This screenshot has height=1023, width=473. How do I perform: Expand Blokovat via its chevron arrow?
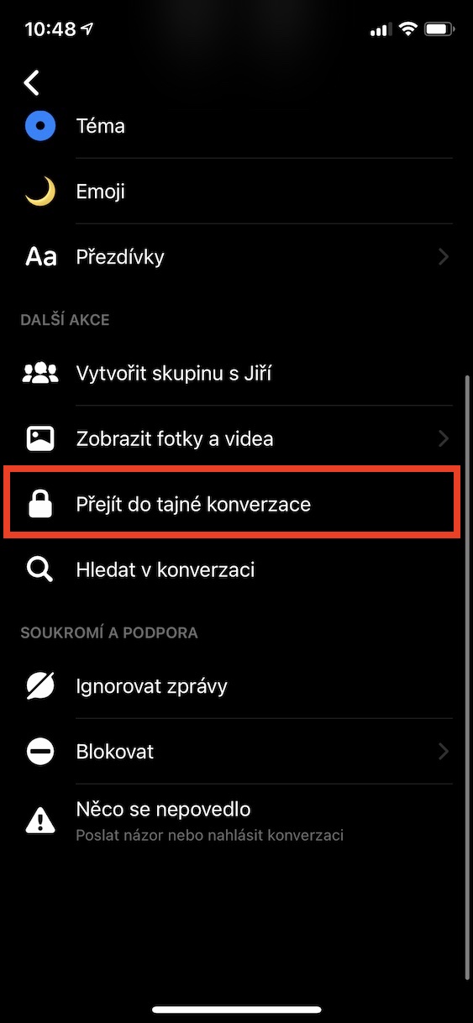pos(444,752)
